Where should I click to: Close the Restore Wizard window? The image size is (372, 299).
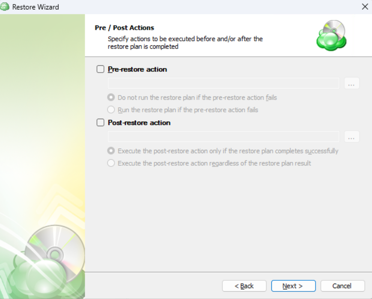point(365,7)
